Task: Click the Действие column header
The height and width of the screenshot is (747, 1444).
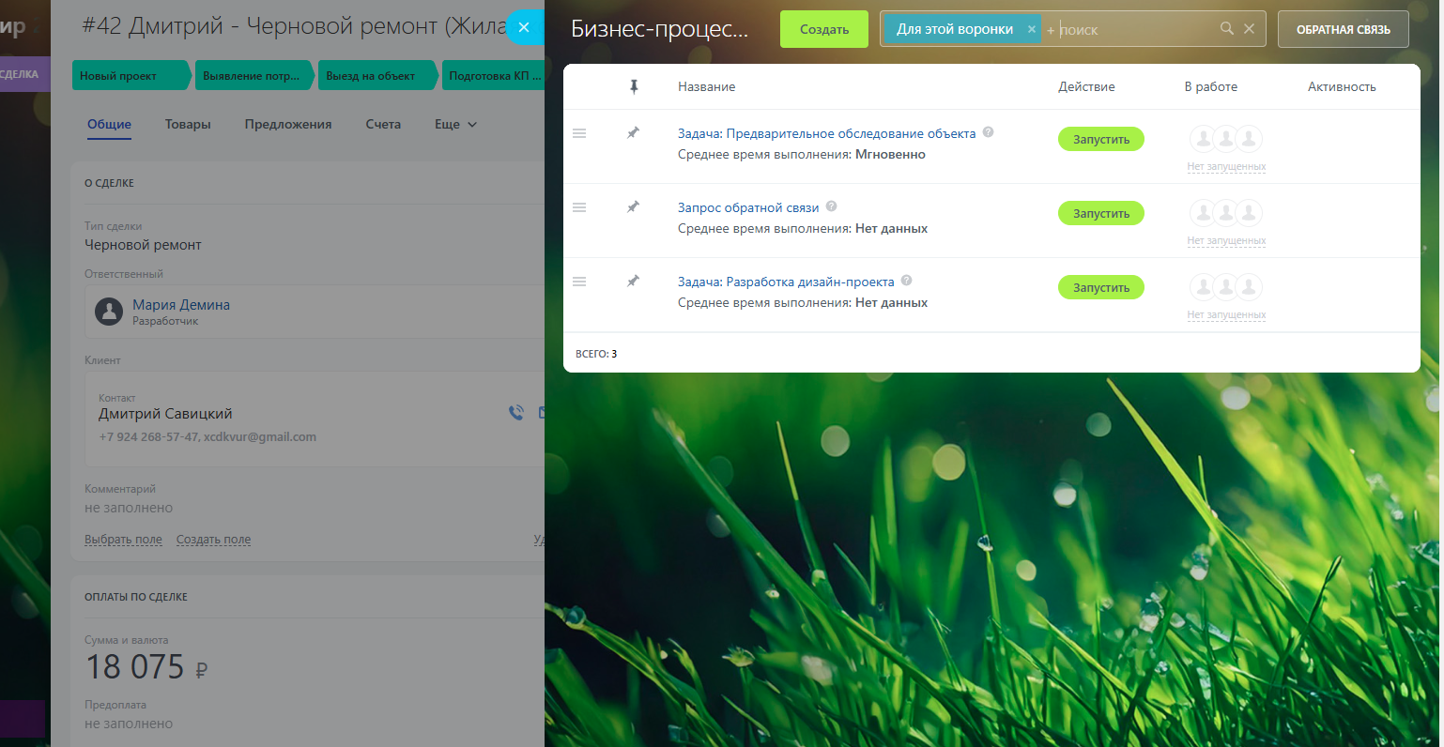Action: [x=1086, y=86]
